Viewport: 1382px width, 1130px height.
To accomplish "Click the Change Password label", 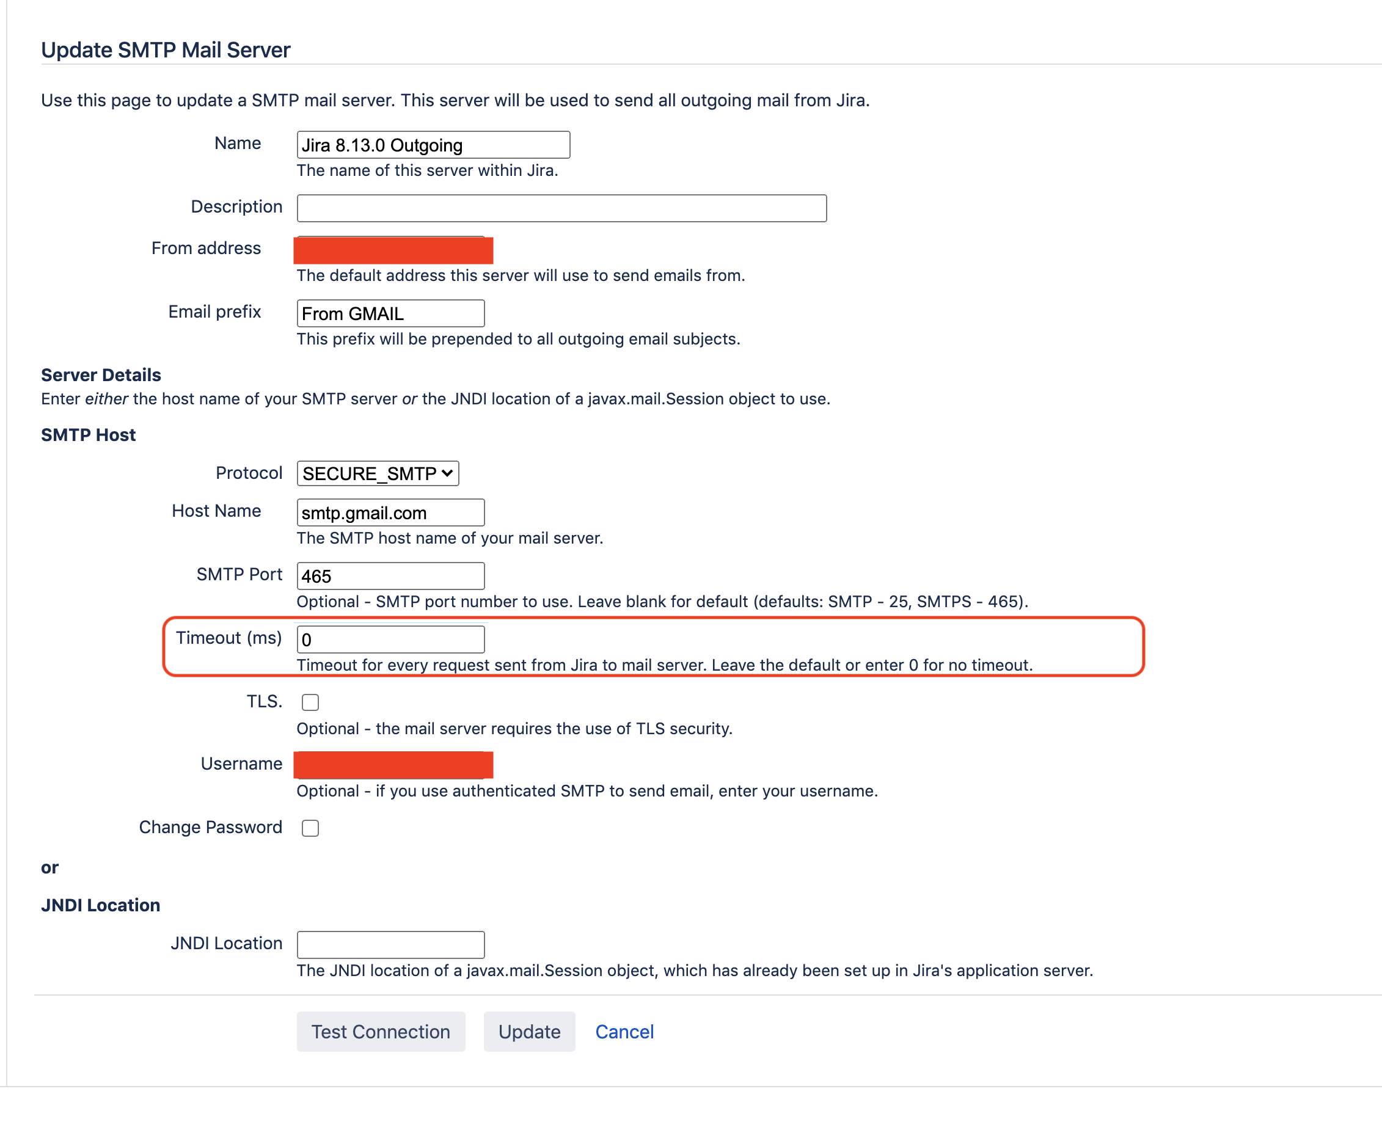I will pos(210,827).
